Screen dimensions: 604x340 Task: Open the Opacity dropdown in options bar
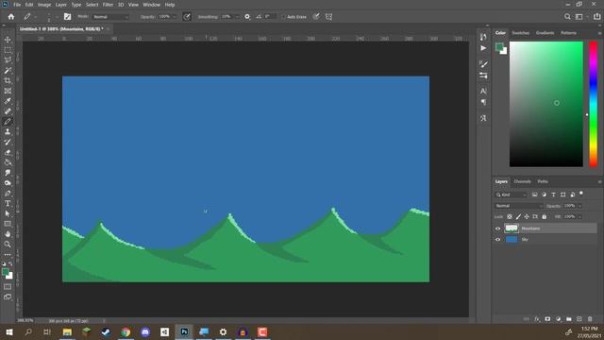[174, 17]
